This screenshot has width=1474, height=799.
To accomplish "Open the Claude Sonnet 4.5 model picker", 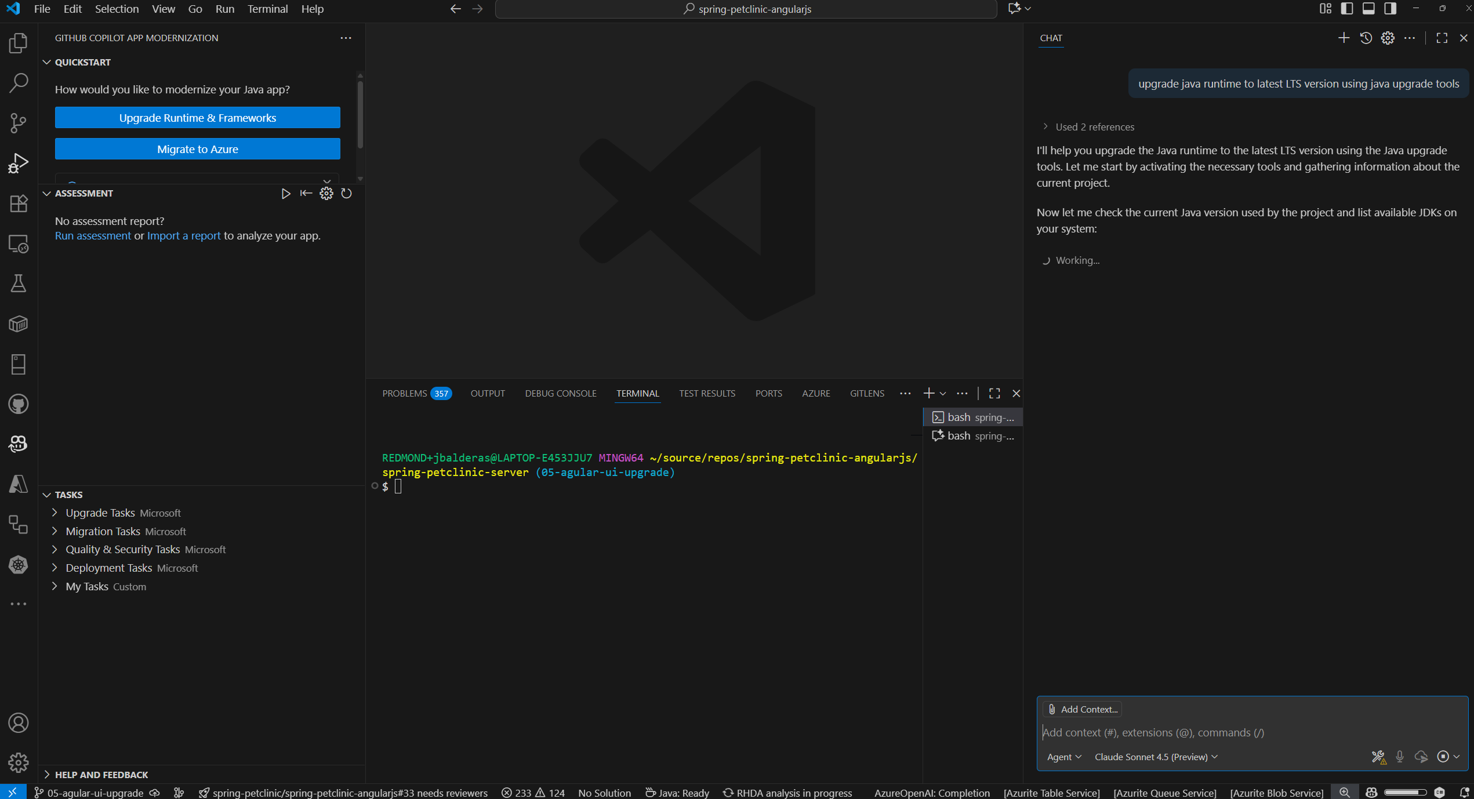I will coord(1154,757).
